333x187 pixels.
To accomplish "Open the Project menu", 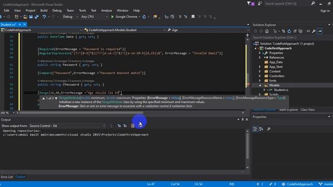I will 30,10.
